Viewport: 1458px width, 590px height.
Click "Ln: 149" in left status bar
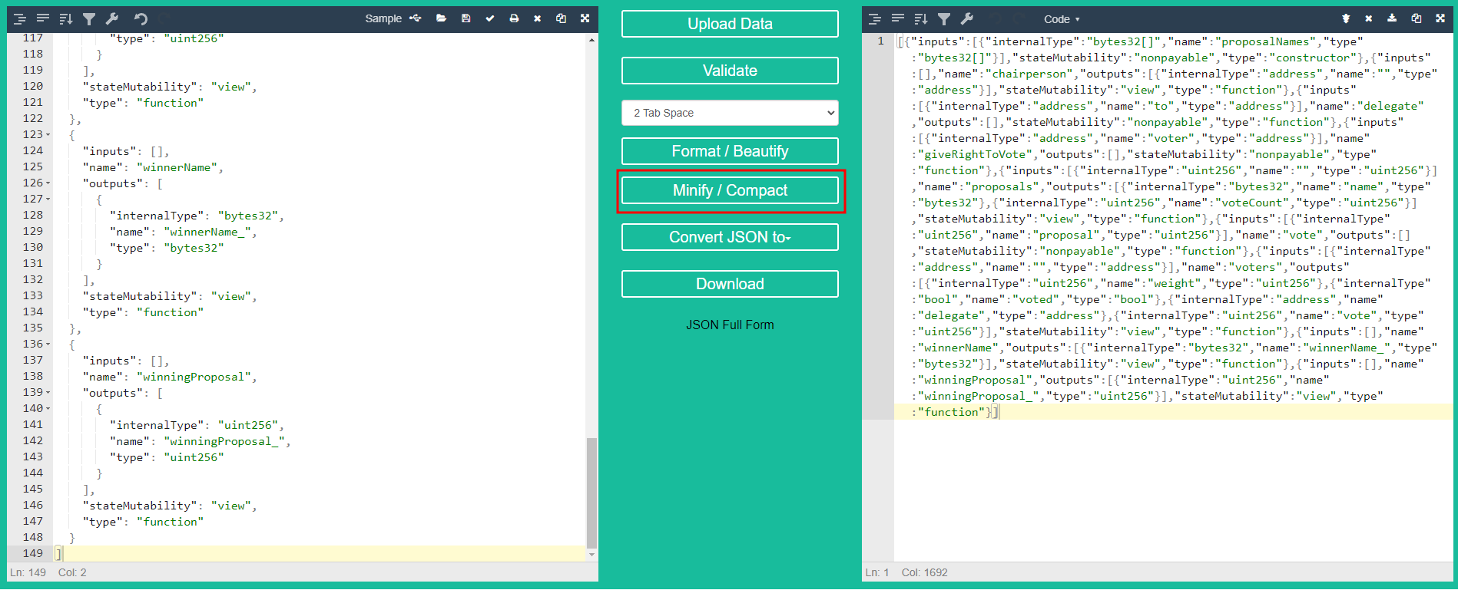tap(28, 573)
